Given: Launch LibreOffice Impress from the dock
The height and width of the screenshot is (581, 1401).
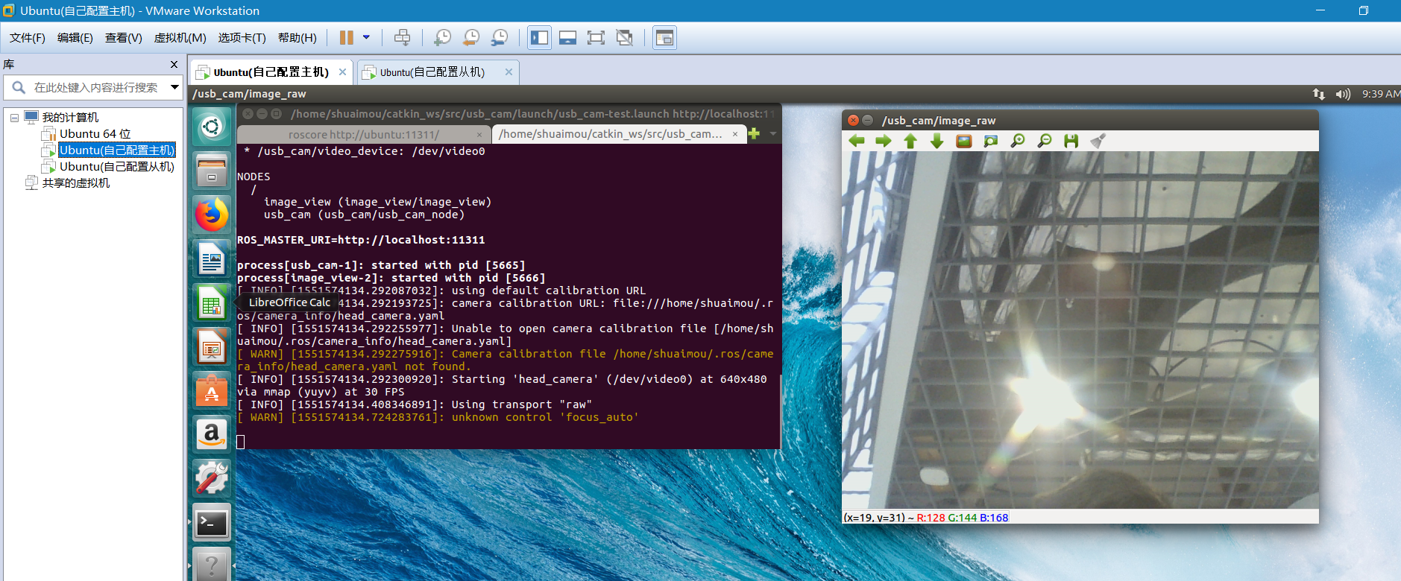Looking at the screenshot, I should tap(212, 346).
